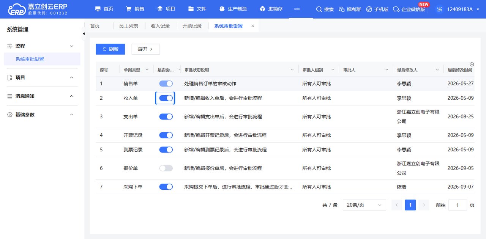This screenshot has width=486, height=239.
Task: Click the 流程 section icon in sidebar
Action: (x=10, y=46)
